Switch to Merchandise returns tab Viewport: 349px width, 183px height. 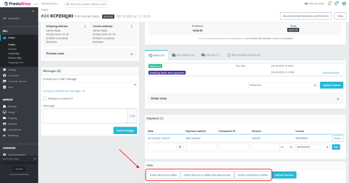click(x=243, y=55)
